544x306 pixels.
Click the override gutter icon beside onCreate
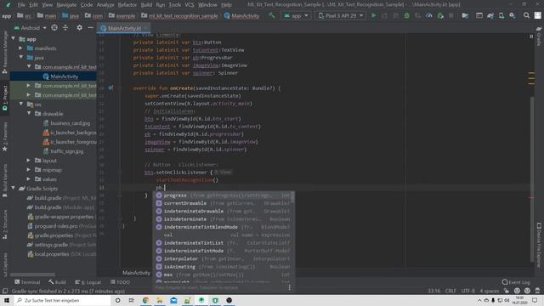coord(110,88)
